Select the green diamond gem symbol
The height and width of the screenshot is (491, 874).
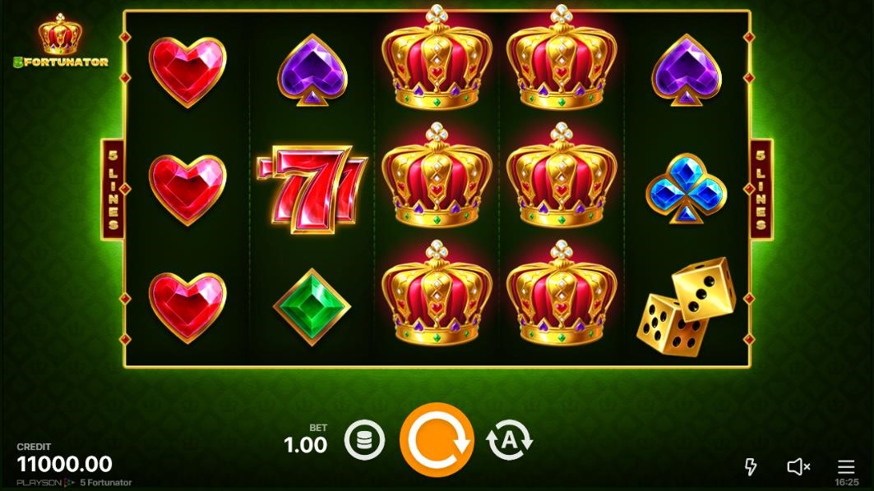[x=312, y=307]
